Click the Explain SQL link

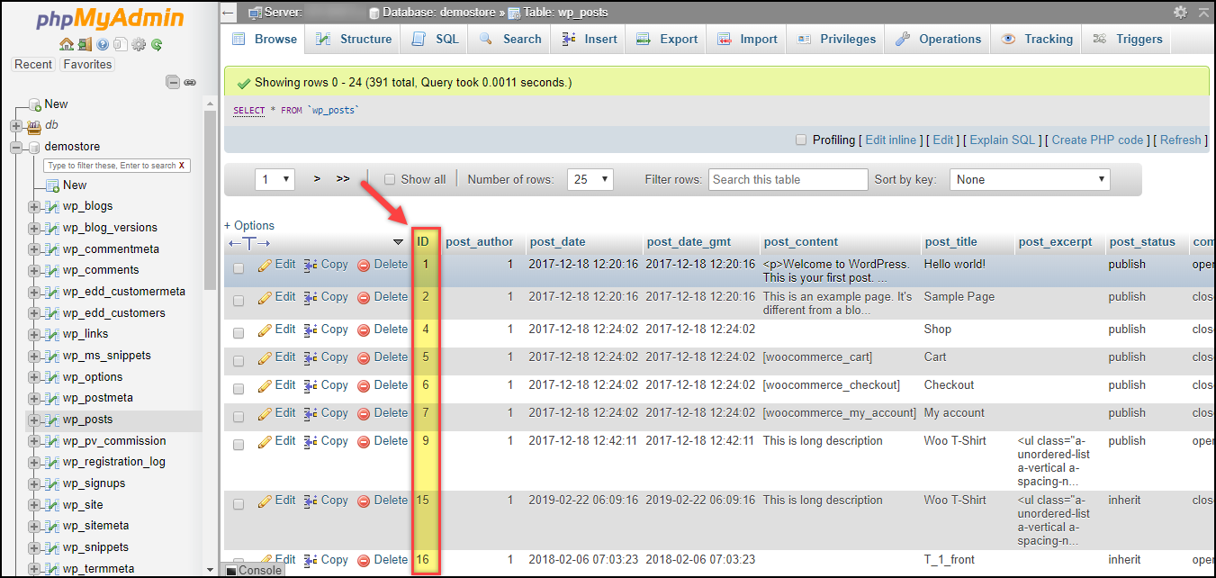click(1002, 140)
